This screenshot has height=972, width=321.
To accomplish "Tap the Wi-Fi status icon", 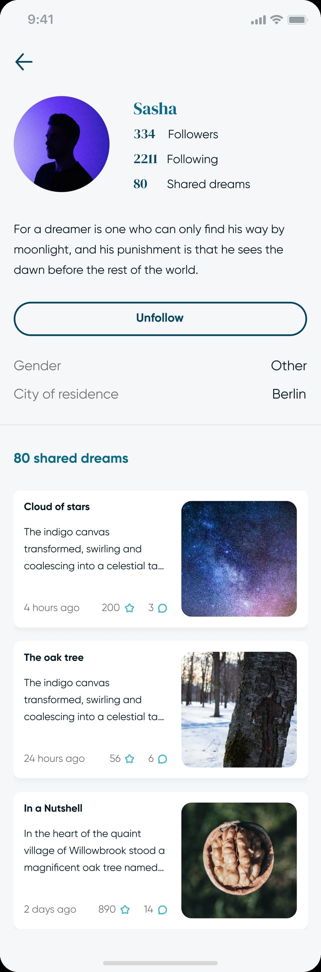I will click(277, 20).
